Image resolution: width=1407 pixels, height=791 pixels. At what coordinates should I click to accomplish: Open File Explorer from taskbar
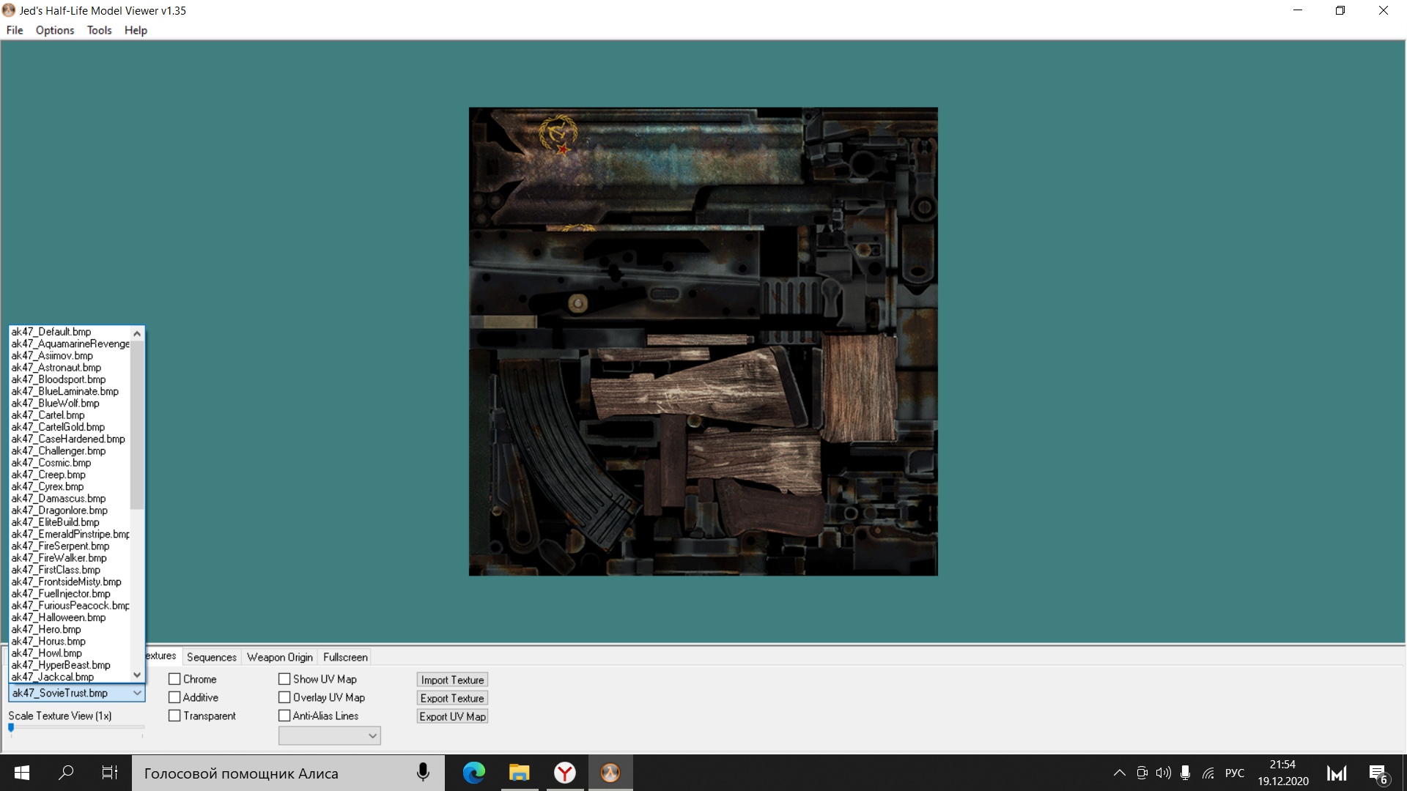coord(520,773)
